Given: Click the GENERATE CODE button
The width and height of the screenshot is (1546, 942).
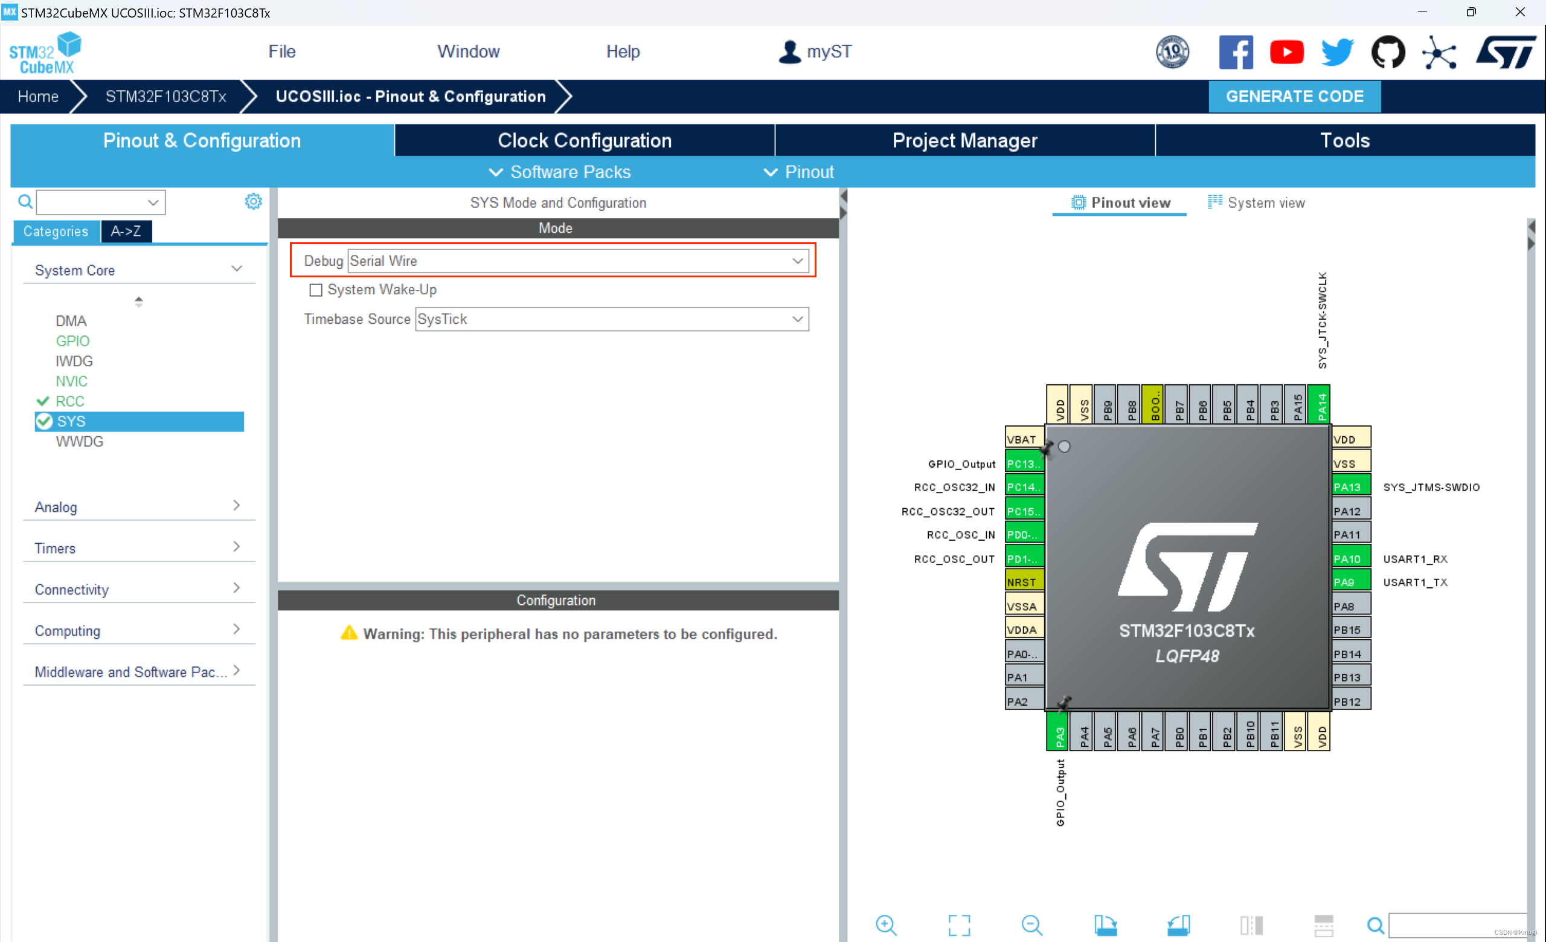Looking at the screenshot, I should pyautogui.click(x=1294, y=96).
